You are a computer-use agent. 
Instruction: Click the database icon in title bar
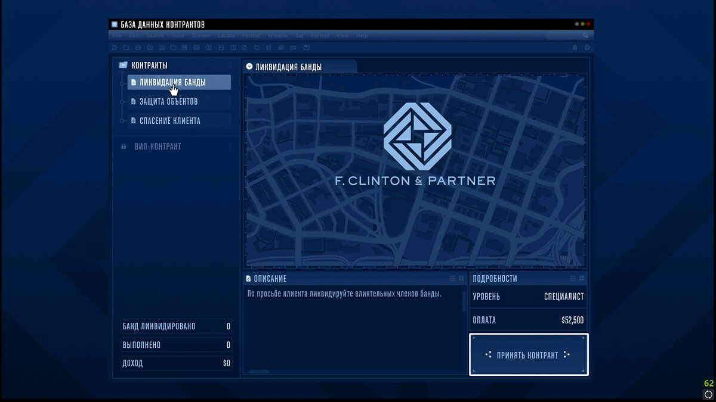tap(115, 24)
